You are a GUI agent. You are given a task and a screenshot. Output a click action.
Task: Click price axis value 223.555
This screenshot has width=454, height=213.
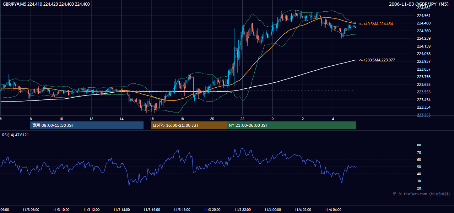(423, 92)
